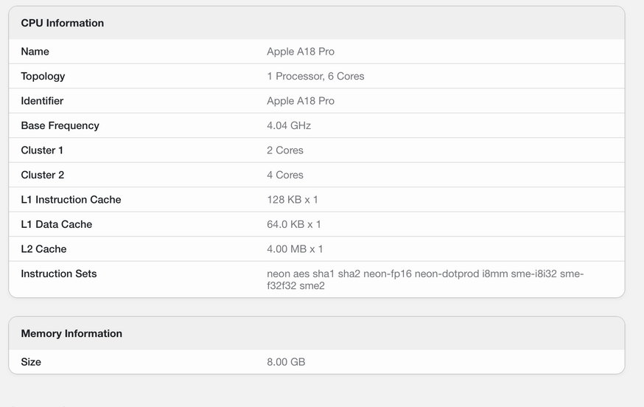Select the '4.04 GHz' value

(x=289, y=125)
